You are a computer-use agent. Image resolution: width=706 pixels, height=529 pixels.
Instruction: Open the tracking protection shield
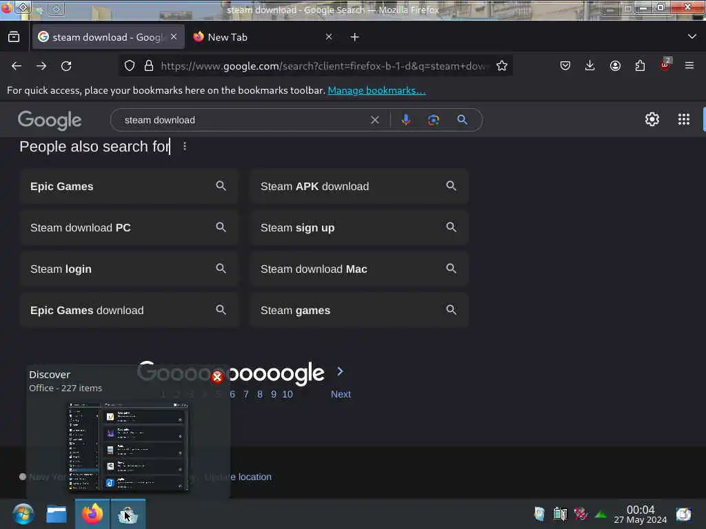click(130, 66)
